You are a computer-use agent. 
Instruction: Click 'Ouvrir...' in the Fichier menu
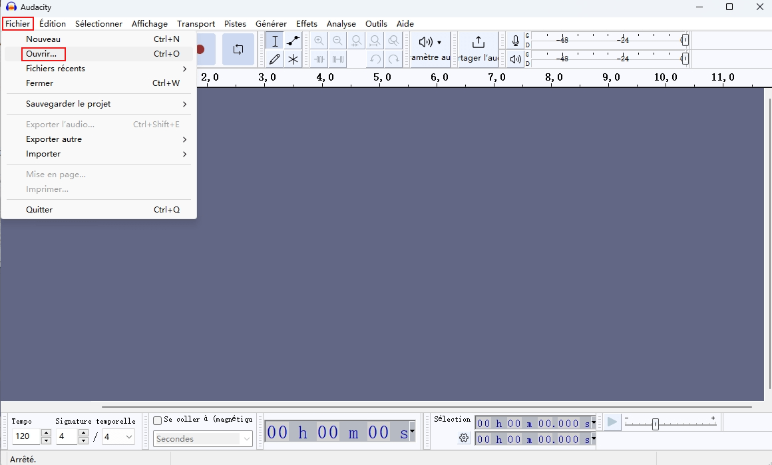click(x=41, y=54)
